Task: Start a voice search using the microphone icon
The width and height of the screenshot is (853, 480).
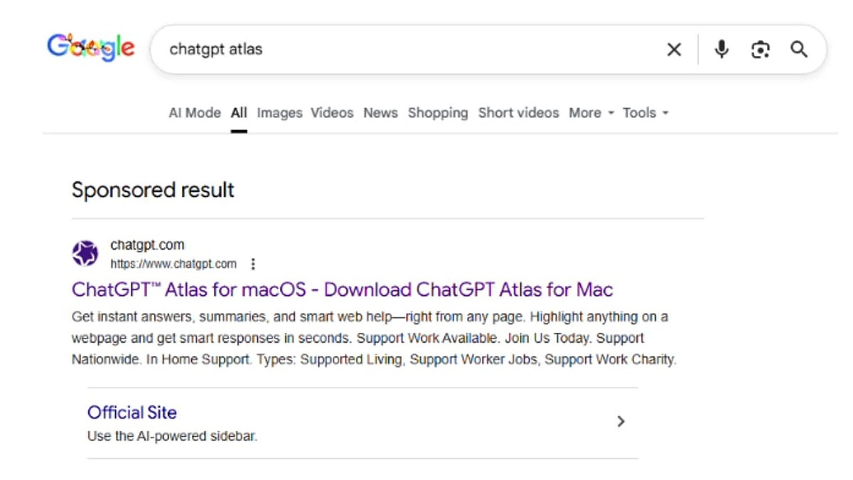Action: 721,49
